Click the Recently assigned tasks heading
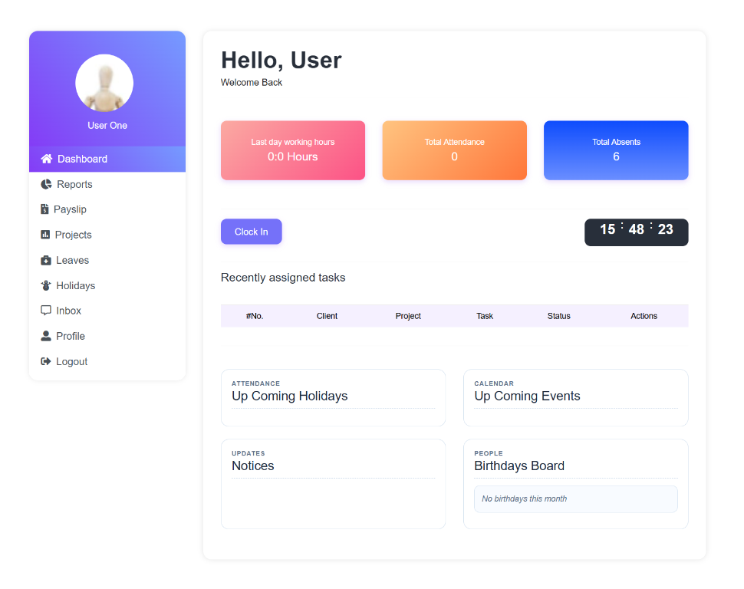744x589 pixels. click(x=283, y=278)
